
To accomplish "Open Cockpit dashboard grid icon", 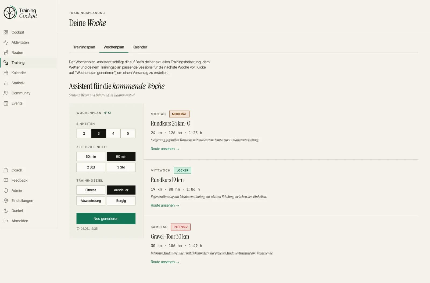I will pos(6,32).
